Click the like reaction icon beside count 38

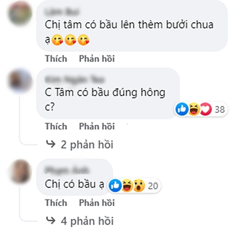[x=182, y=109]
